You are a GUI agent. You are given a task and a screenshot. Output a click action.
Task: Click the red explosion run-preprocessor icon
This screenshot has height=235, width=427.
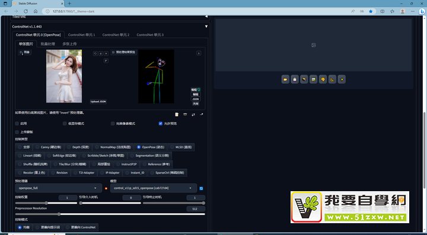point(106,188)
